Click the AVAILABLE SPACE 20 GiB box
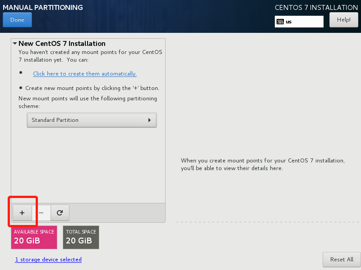The height and width of the screenshot is (270, 361). tap(34, 237)
